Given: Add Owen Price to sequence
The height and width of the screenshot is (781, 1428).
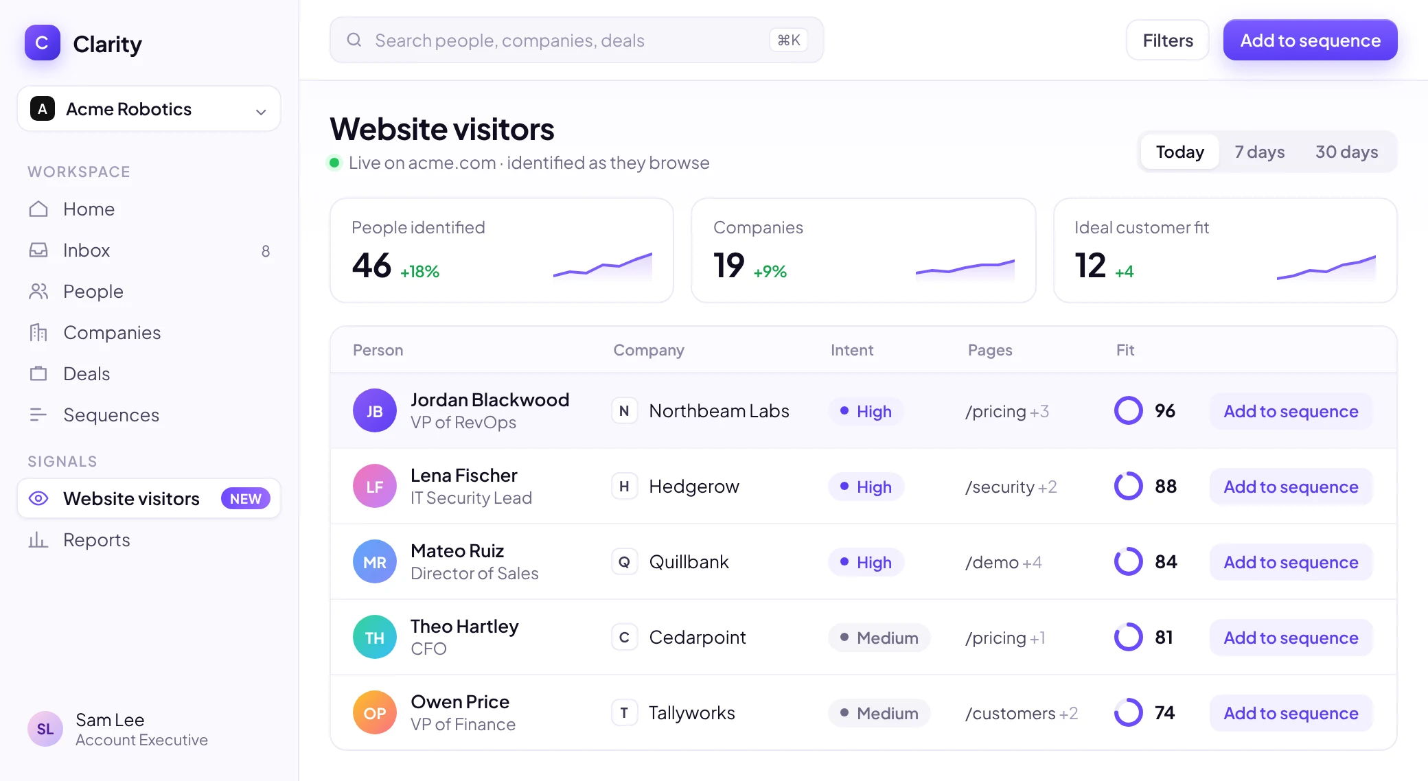Looking at the screenshot, I should tap(1291, 713).
